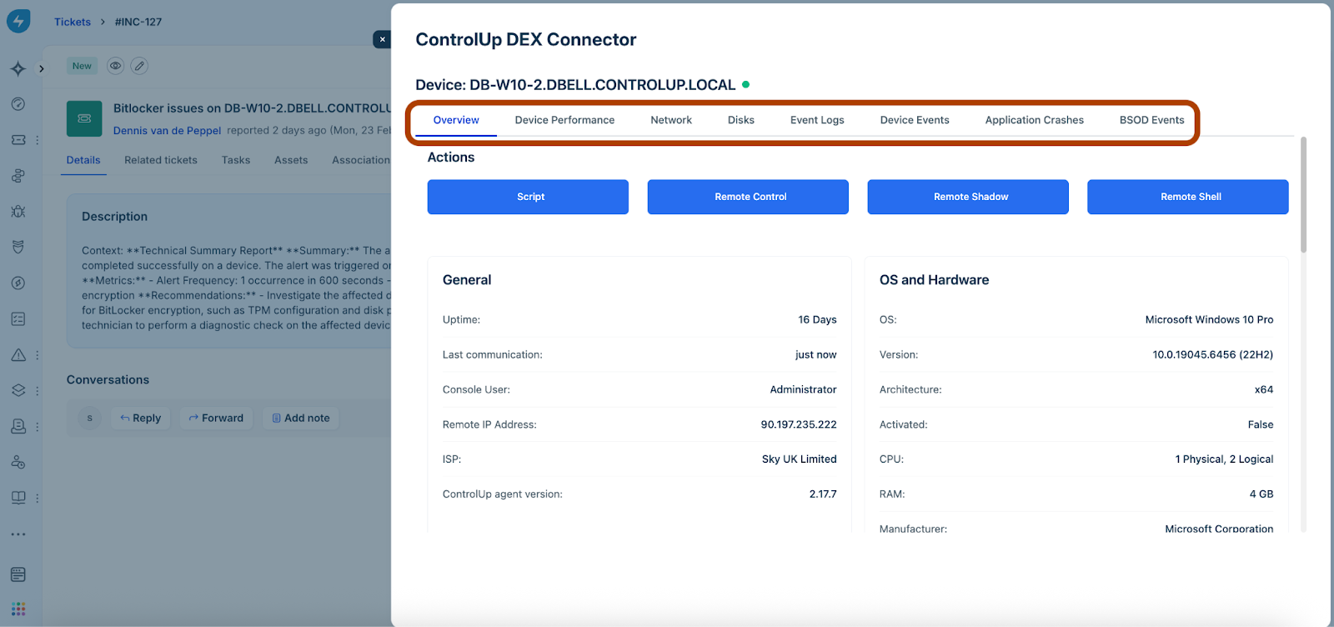The height and width of the screenshot is (627, 1334).
Task: Click the Uptime value 16 Days
Action: (x=817, y=319)
